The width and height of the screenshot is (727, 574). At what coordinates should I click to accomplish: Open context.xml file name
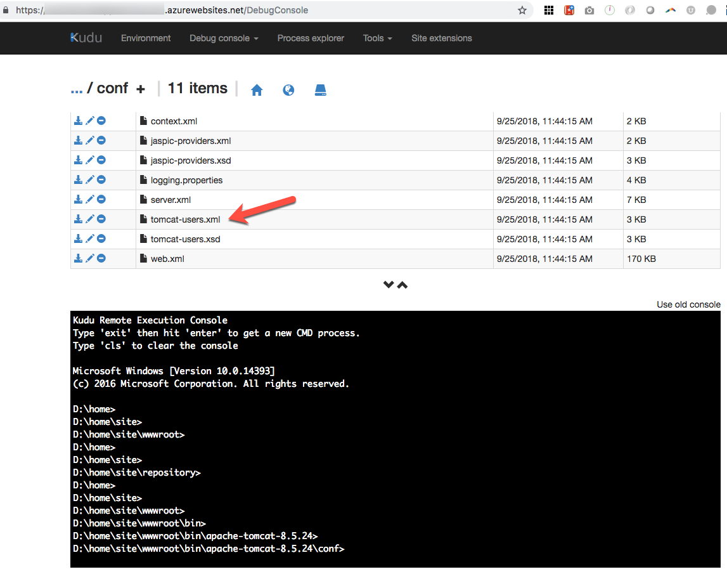coord(174,121)
